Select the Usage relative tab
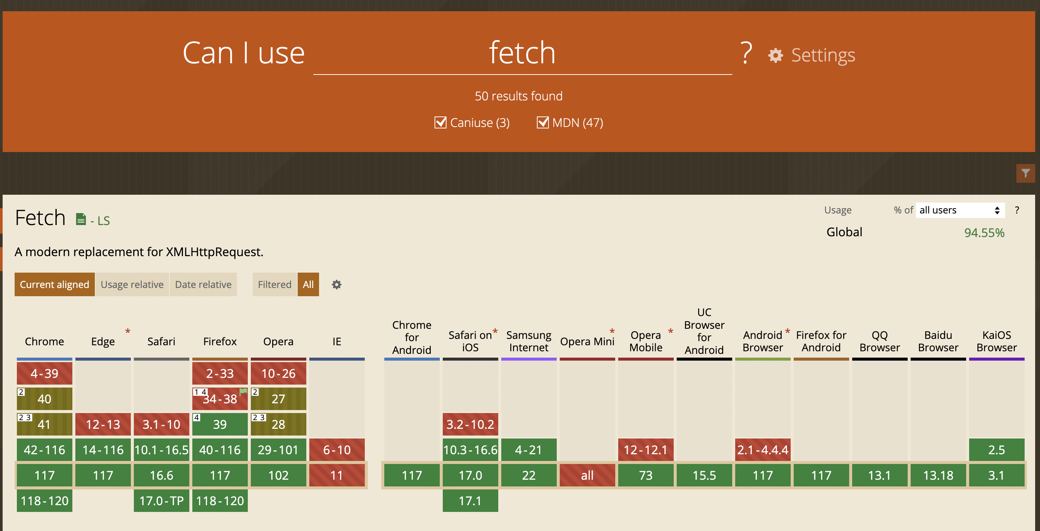 132,284
